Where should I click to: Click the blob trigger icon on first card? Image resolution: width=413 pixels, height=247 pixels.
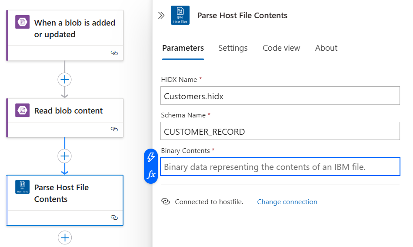(22, 22)
